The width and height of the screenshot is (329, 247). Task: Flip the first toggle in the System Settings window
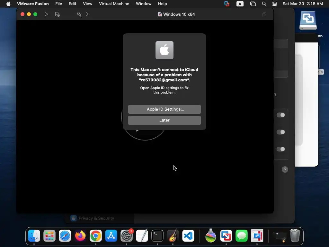pos(280,115)
